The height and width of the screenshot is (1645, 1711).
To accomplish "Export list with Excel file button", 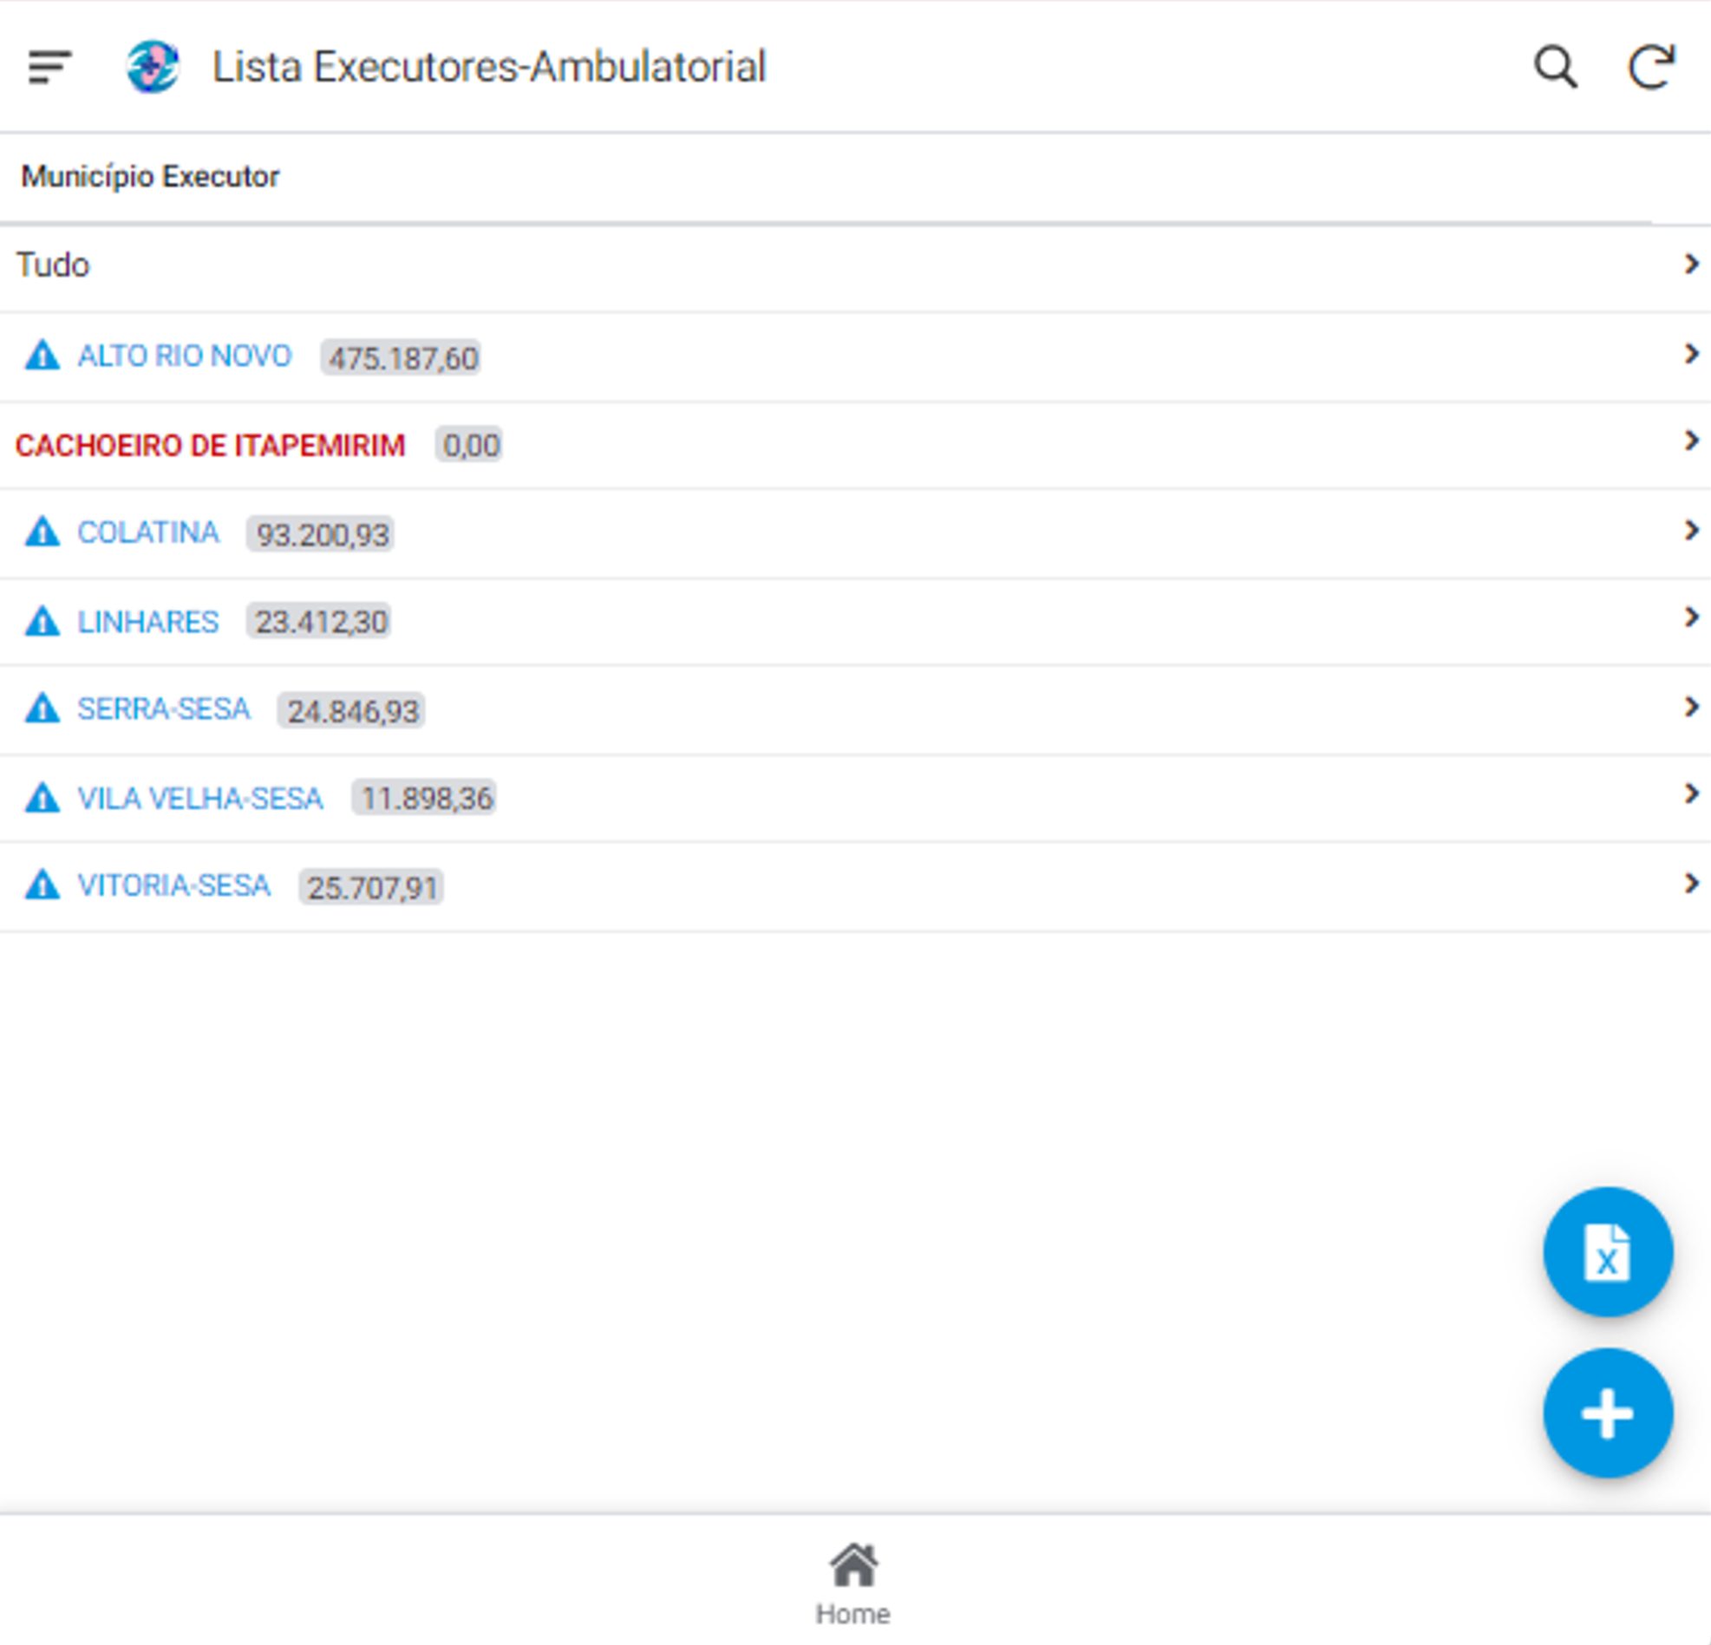I will [x=1606, y=1251].
